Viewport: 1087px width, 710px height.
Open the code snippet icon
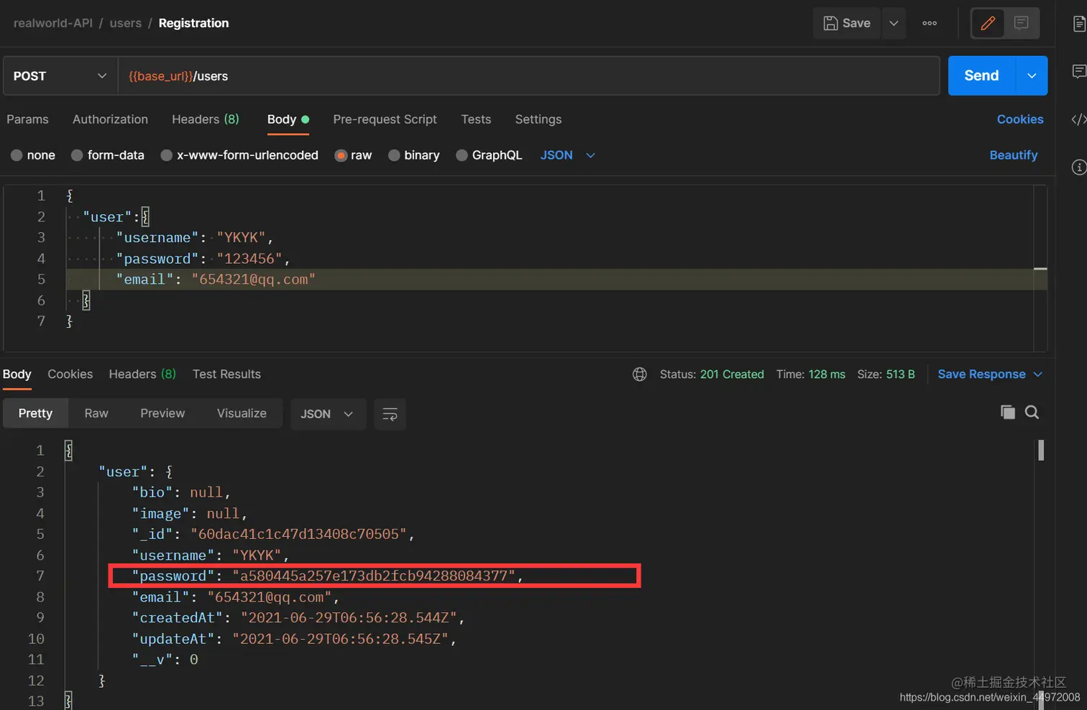click(1078, 119)
